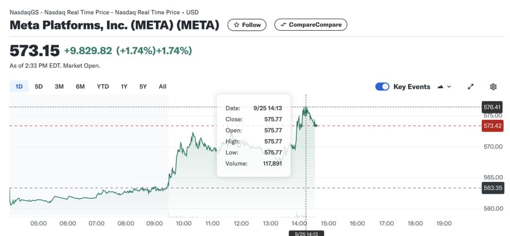510x236 pixels.
Task: Switch to the 3M range
Action: (59, 86)
